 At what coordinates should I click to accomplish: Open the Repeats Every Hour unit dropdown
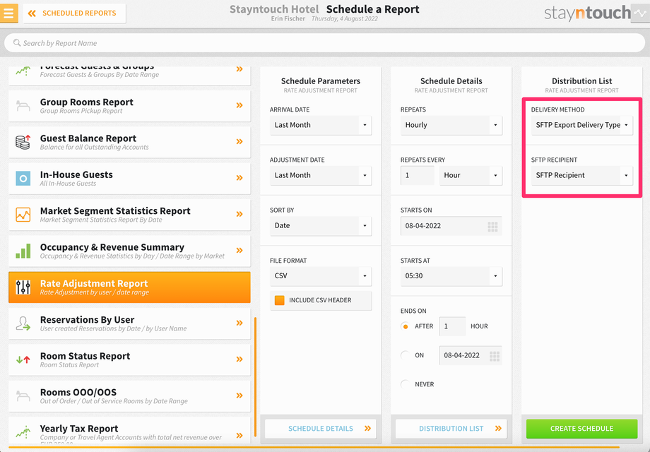point(471,175)
